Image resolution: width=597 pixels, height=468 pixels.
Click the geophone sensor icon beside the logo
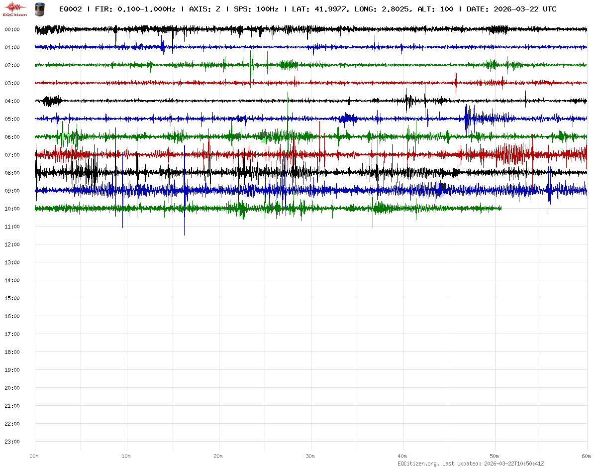(39, 9)
